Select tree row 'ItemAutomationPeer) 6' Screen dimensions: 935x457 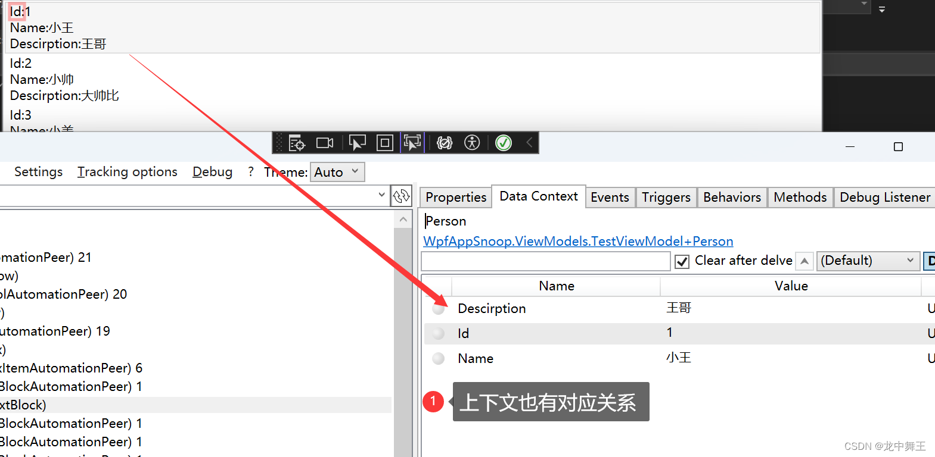[x=71, y=368]
